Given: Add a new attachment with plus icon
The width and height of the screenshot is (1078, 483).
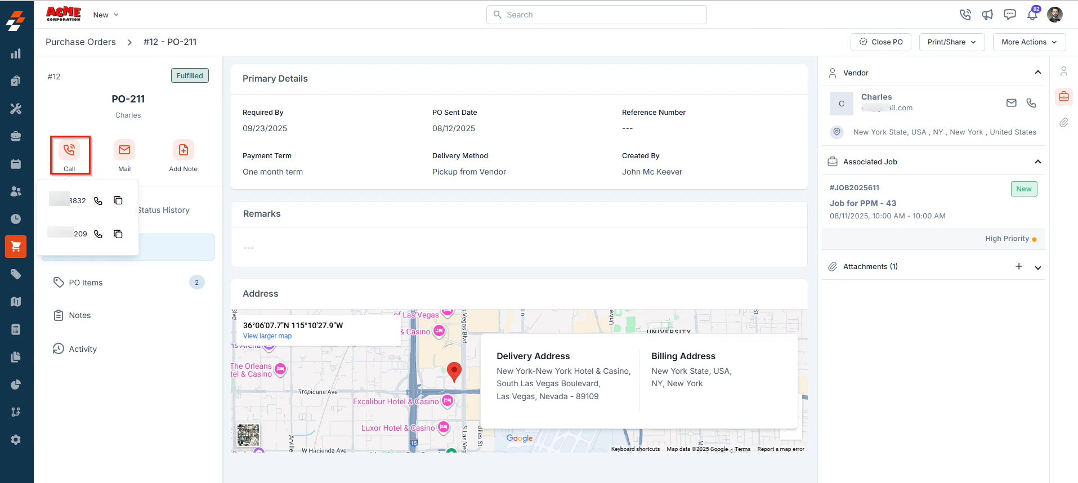Looking at the screenshot, I should tap(1019, 266).
